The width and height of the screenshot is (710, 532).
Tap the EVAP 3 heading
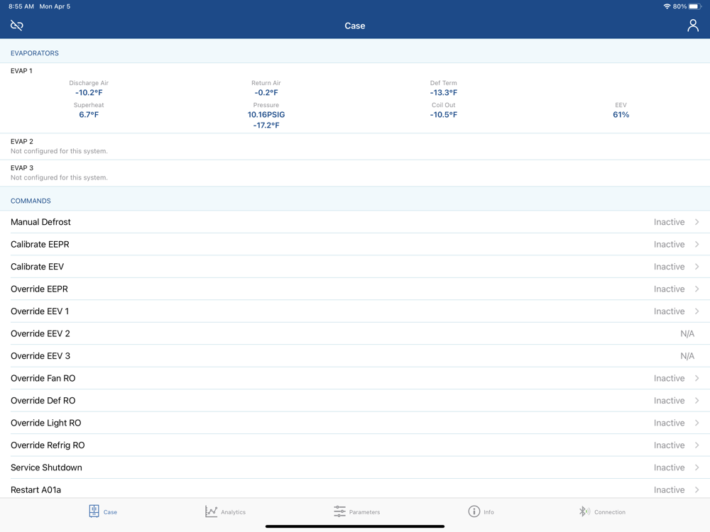tap(22, 168)
